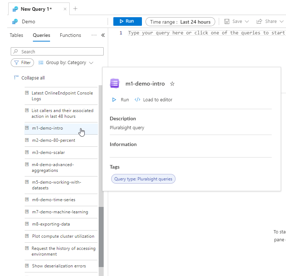Click the double-chevron collapse panel icon
This screenshot has height=276, width=286.
pos(103,35)
